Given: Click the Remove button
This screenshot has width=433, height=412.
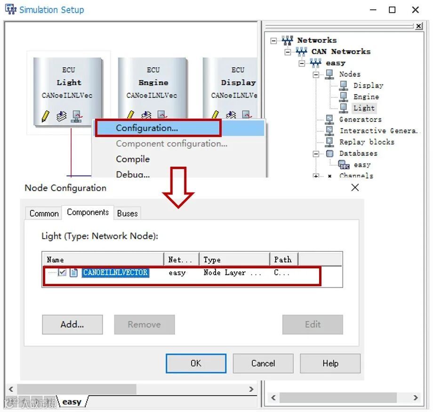Looking at the screenshot, I should [144, 324].
